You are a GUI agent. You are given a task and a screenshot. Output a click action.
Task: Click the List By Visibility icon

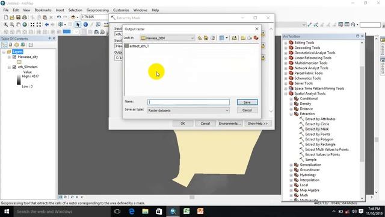(x=17, y=45)
